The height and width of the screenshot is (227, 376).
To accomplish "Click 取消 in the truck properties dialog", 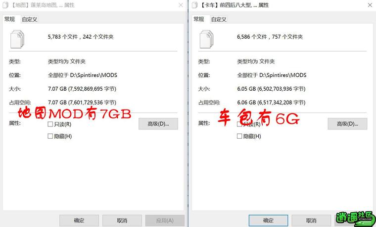I will (311, 220).
